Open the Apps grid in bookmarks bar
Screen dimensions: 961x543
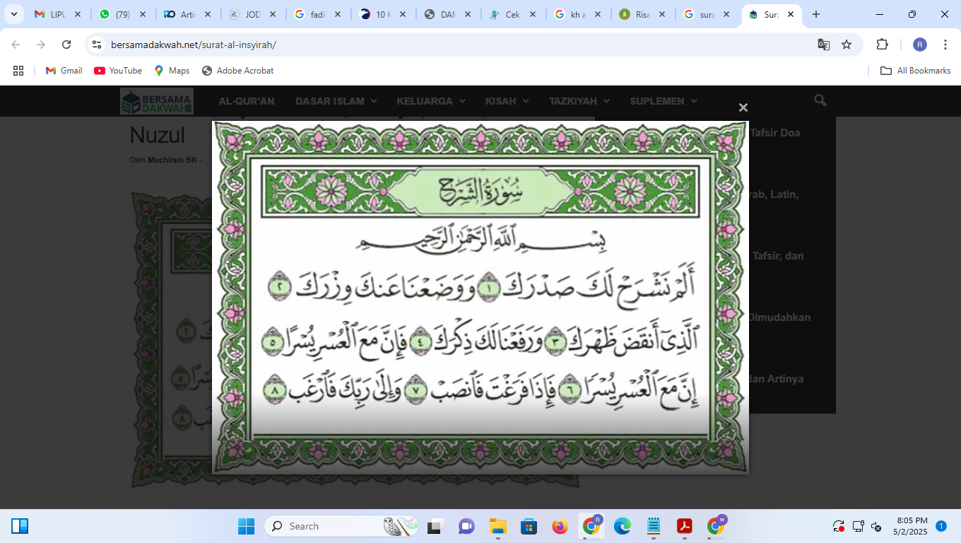[x=18, y=71]
